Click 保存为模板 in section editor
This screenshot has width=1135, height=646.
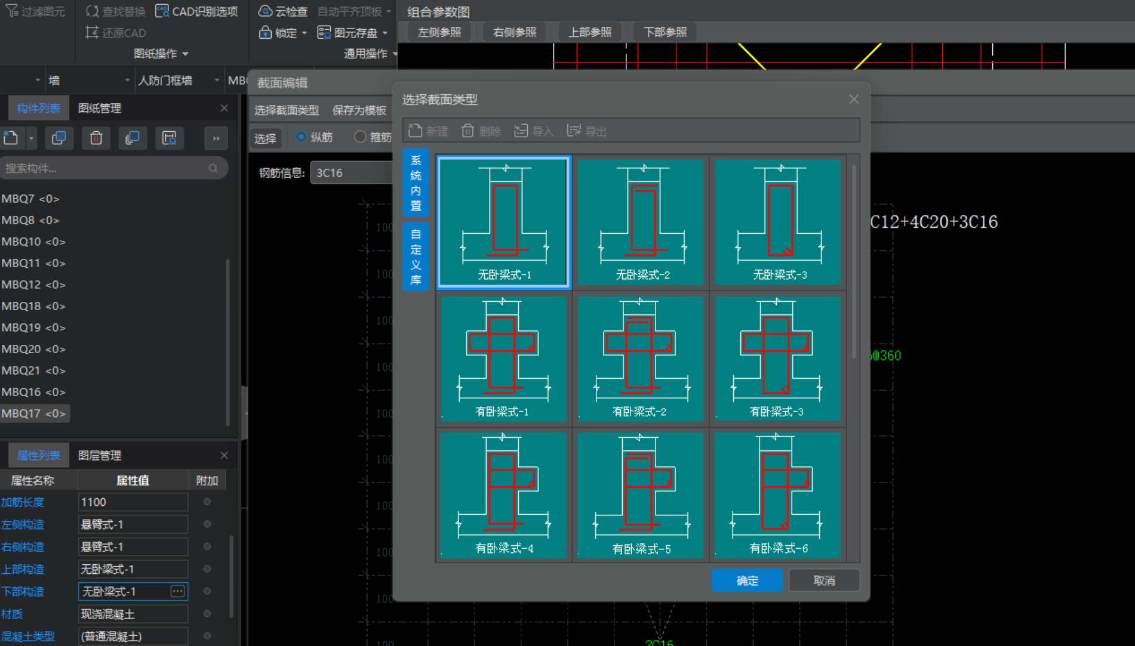(359, 110)
